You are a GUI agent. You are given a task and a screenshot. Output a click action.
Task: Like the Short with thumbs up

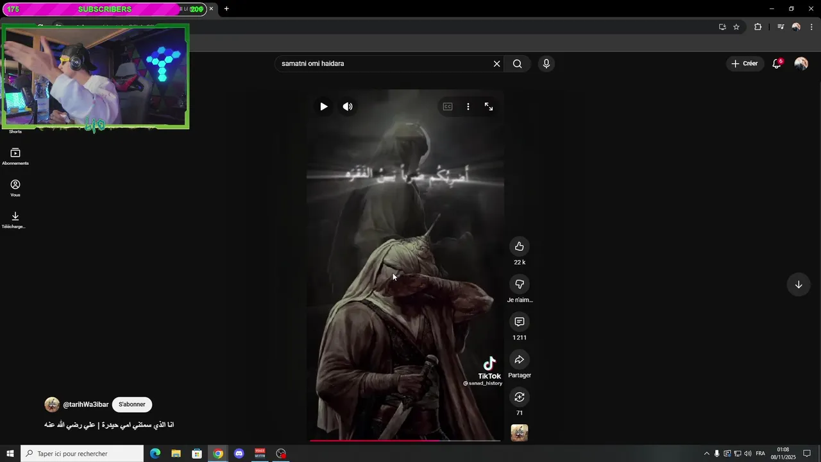tap(520, 246)
